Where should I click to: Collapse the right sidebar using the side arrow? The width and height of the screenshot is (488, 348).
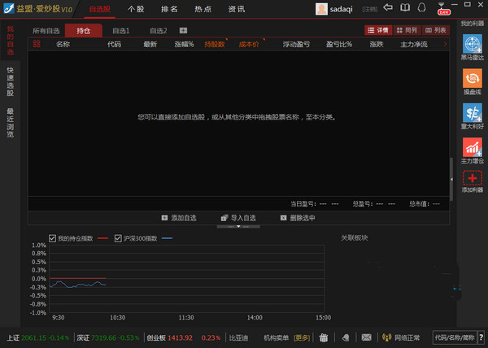[451, 180]
